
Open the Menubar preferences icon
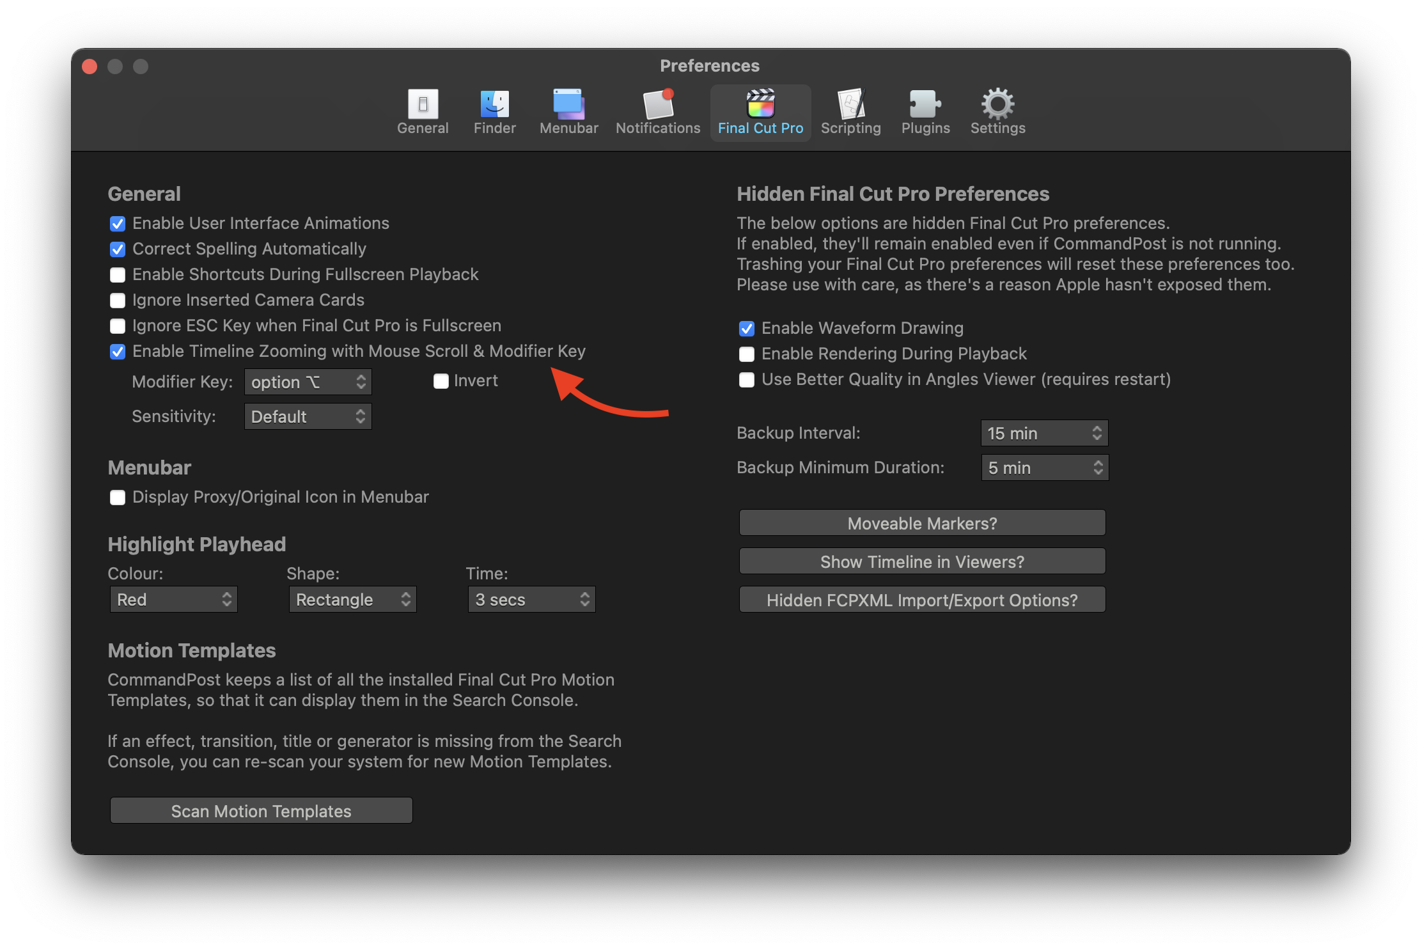(x=568, y=105)
